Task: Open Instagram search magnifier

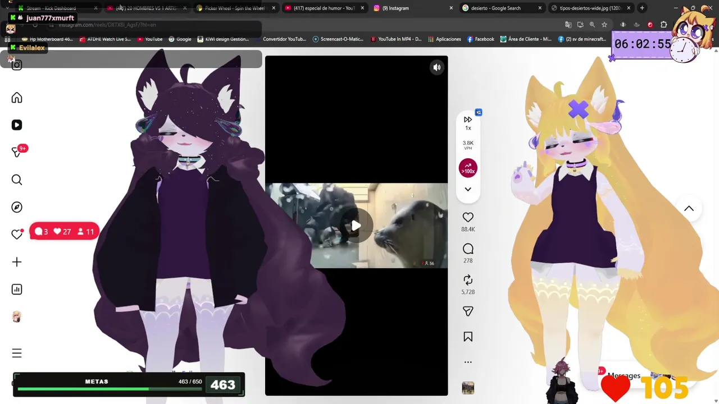Action: pyautogui.click(x=17, y=180)
